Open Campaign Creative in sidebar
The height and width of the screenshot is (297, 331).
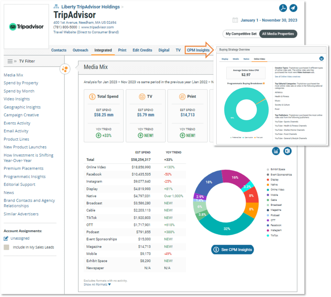click(x=21, y=115)
